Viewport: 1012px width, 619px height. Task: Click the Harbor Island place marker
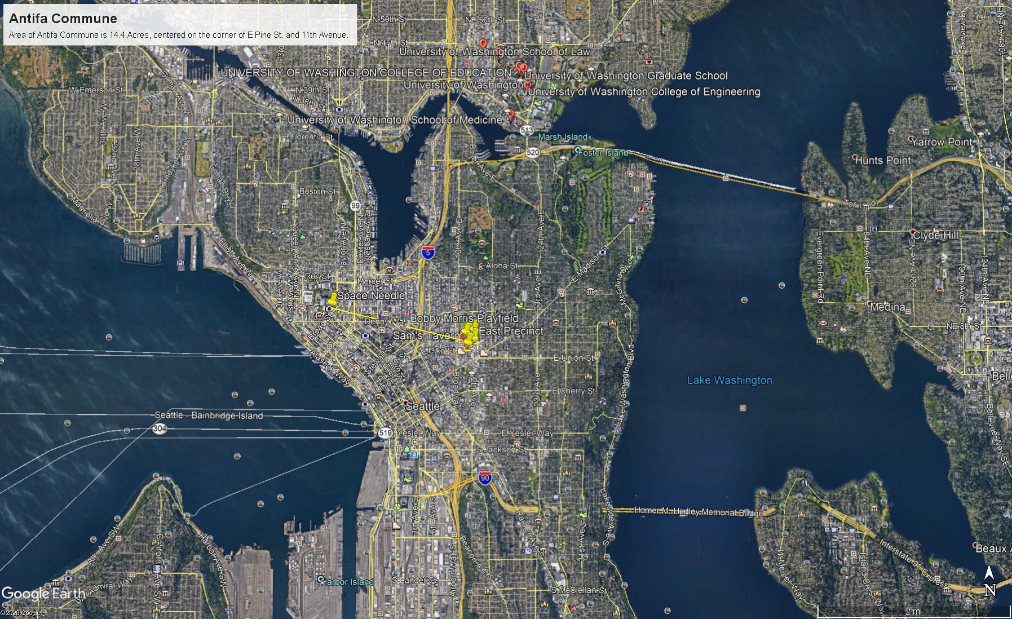(x=320, y=579)
